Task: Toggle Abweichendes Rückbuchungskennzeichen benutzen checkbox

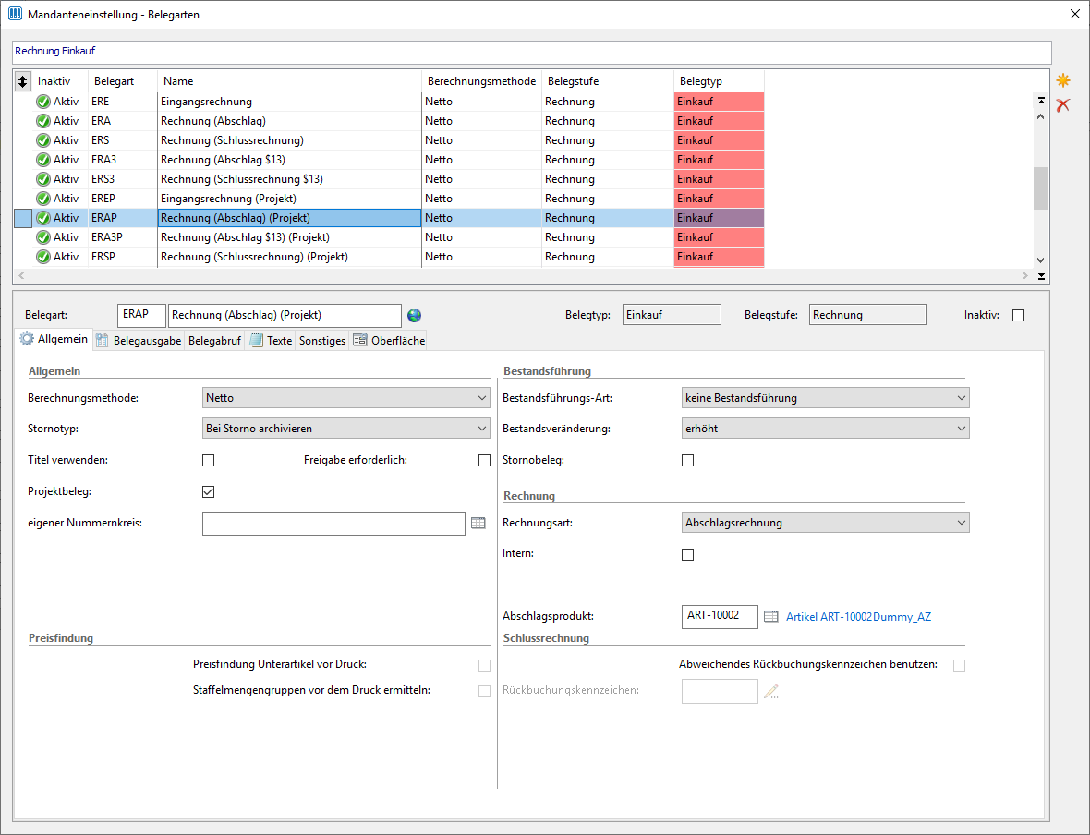Action: click(960, 665)
